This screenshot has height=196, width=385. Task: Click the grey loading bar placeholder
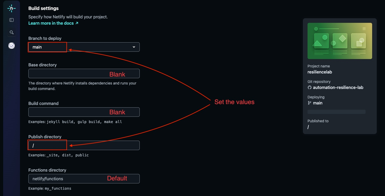336,112
